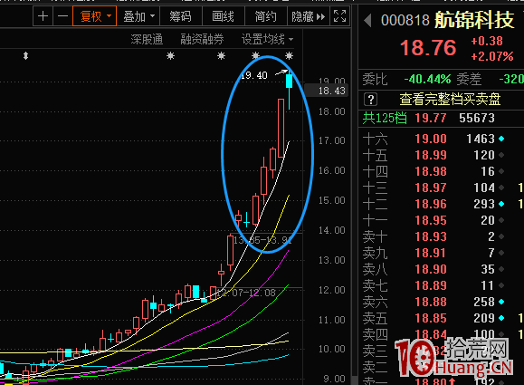This screenshot has height=385, width=524.
Task: Click the last event star marker above the final candle
Action: (x=289, y=55)
